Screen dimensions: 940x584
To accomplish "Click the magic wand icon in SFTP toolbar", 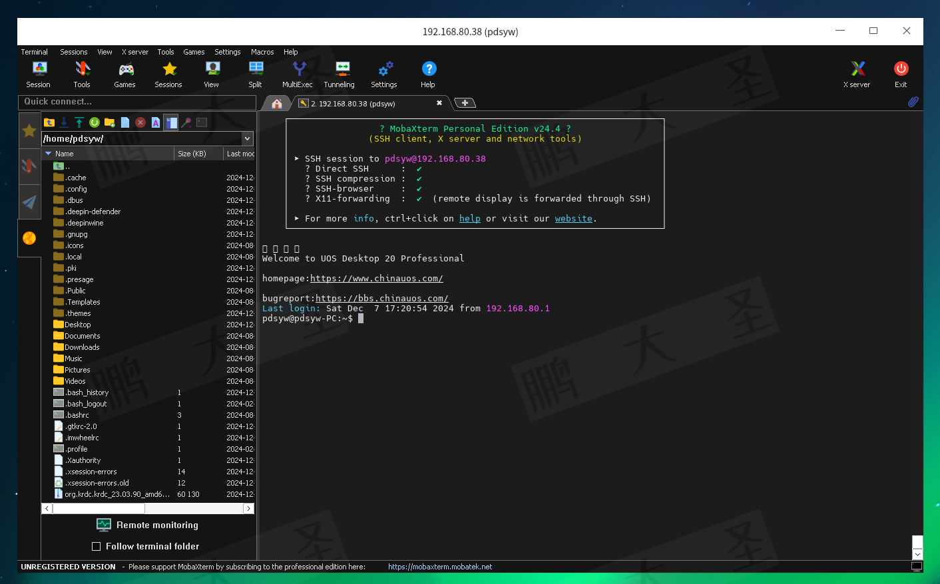I will click(x=186, y=122).
